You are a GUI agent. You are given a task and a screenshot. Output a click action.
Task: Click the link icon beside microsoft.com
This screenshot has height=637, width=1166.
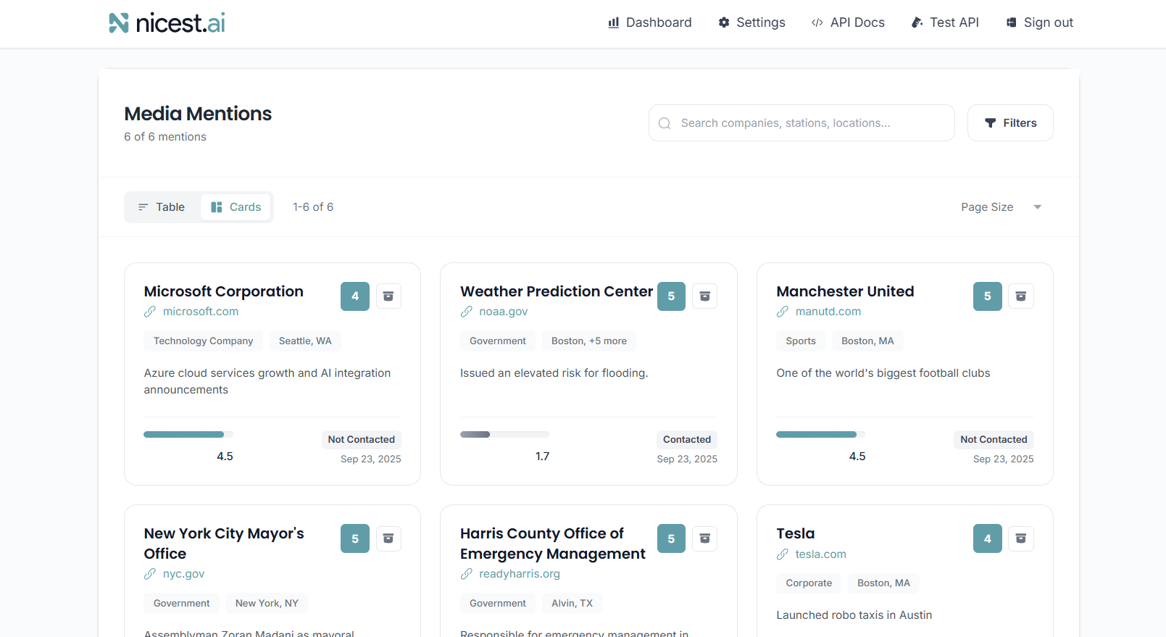pyautogui.click(x=150, y=312)
